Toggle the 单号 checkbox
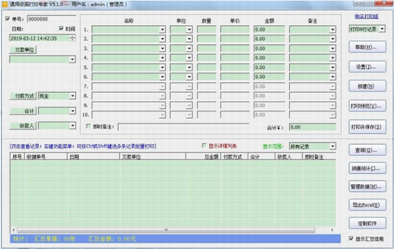Viewport: 394px width, 249px height. [7, 19]
